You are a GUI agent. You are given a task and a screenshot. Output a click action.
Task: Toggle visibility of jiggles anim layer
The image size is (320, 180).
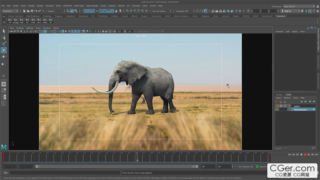tap(277, 106)
